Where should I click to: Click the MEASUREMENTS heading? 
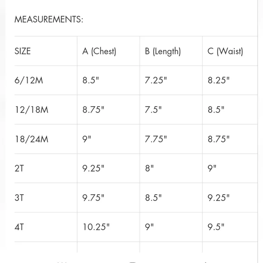pos(49,19)
